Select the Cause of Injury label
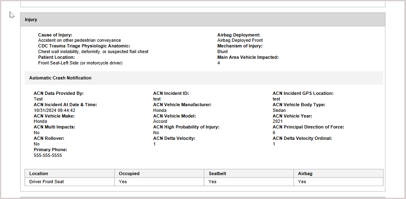406x199 pixels. [55, 35]
